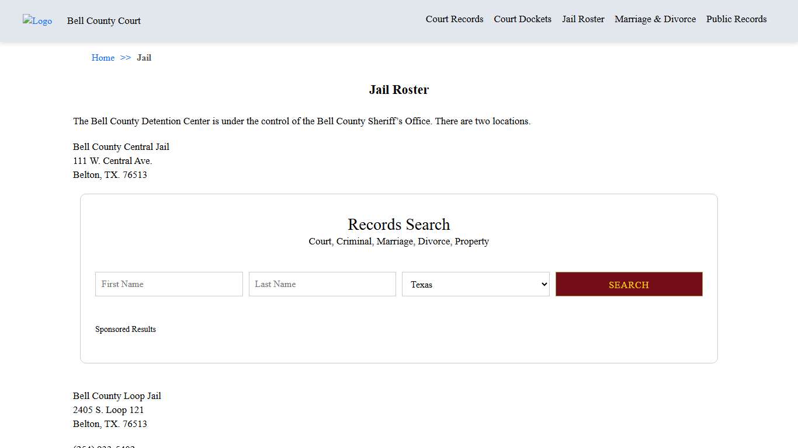Click the 111 W. Central Ave. address line
The height and width of the screenshot is (448, 798).
point(112,161)
